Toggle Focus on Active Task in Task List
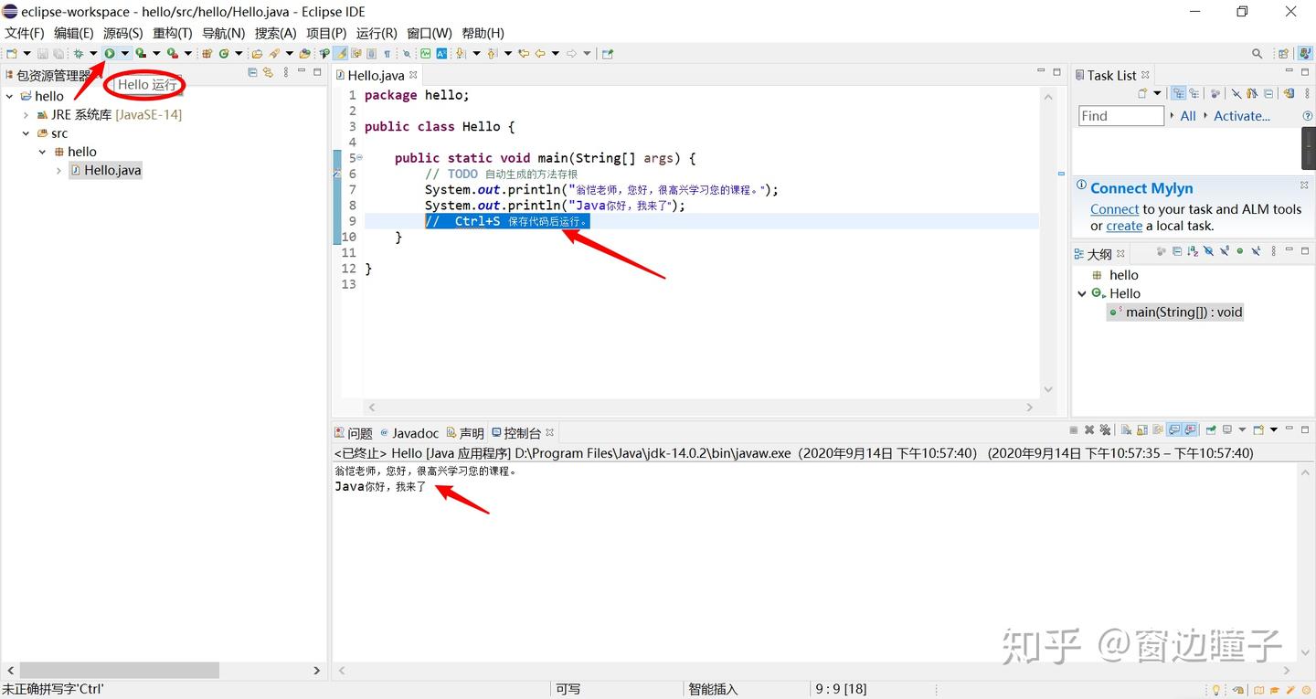The height and width of the screenshot is (699, 1316). click(1178, 92)
